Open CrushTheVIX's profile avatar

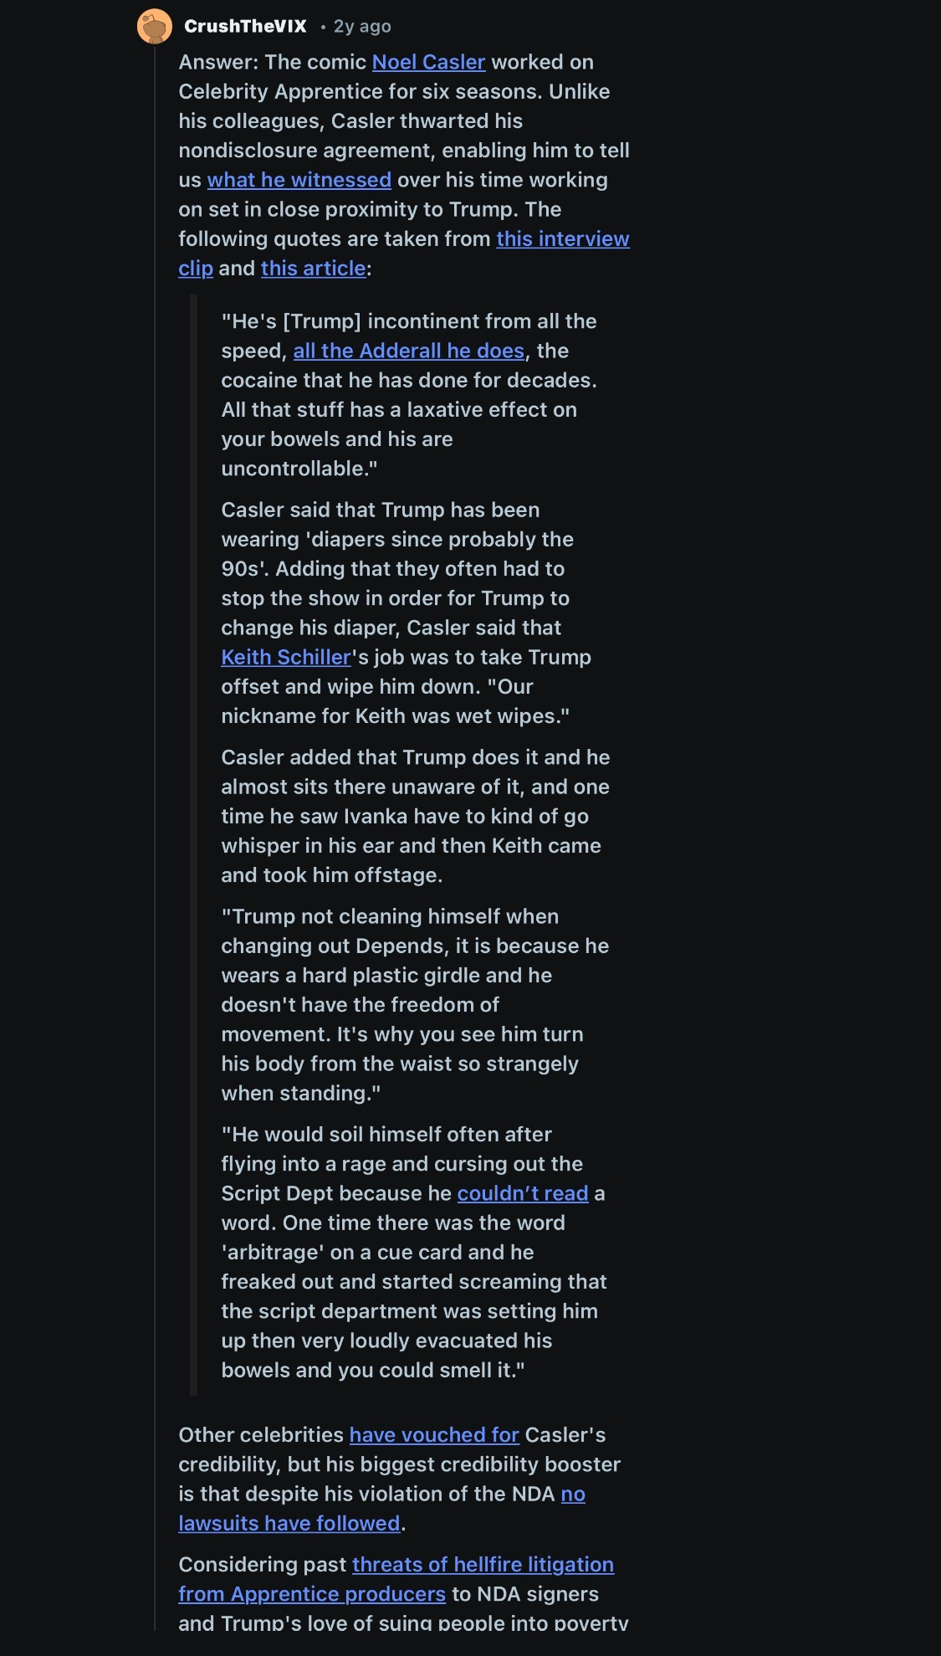point(155,27)
